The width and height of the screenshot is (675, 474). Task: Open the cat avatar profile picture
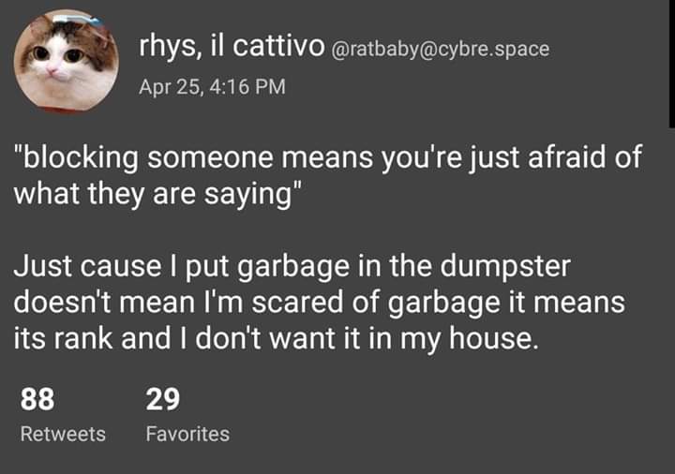66,61
